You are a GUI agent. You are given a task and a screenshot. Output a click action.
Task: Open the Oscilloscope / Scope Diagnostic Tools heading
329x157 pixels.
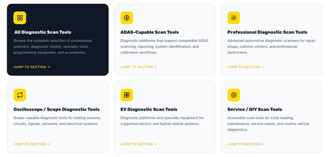pyautogui.click(x=57, y=109)
